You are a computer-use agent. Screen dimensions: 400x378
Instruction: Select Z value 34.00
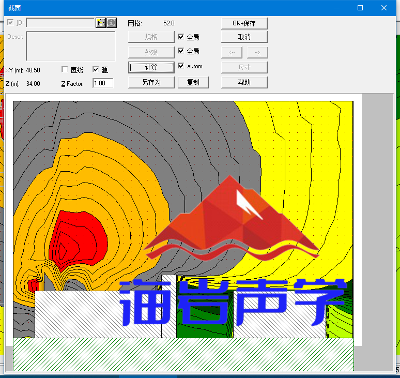tap(33, 84)
